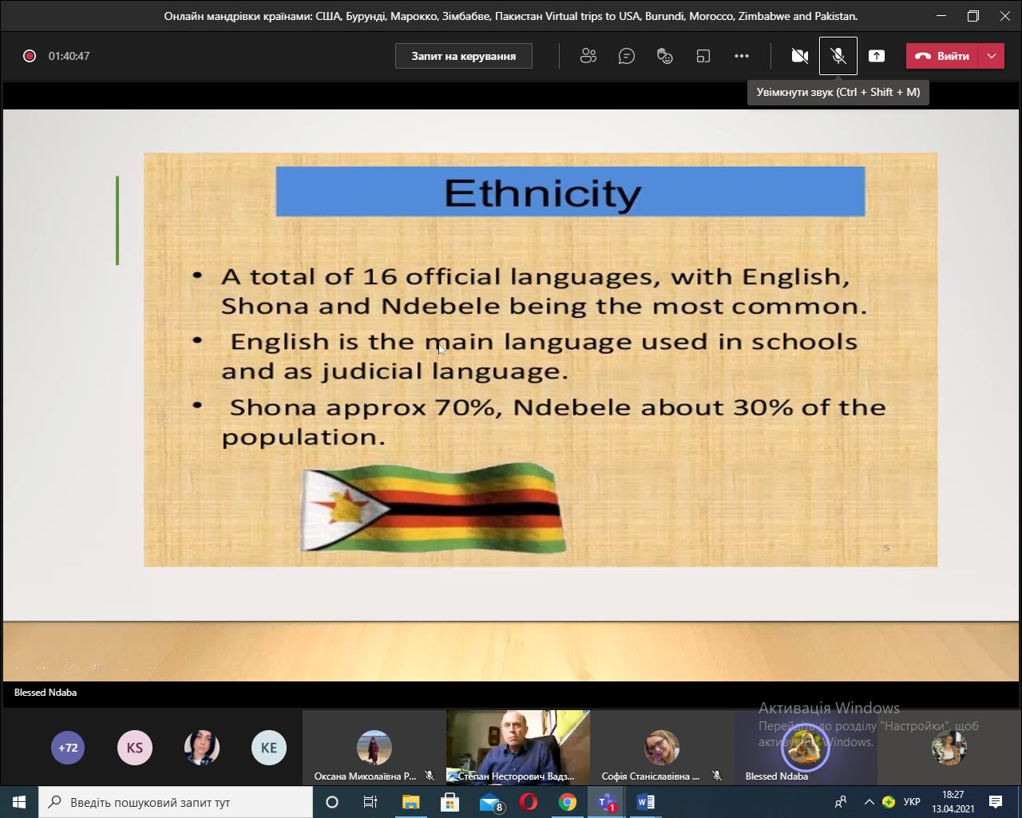Viewport: 1022px width, 818px height.
Task: Show hidden system tray icons chevron
Action: tap(869, 802)
